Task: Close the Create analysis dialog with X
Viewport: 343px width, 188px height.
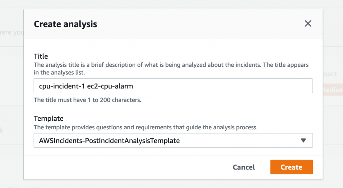Action: (x=308, y=23)
